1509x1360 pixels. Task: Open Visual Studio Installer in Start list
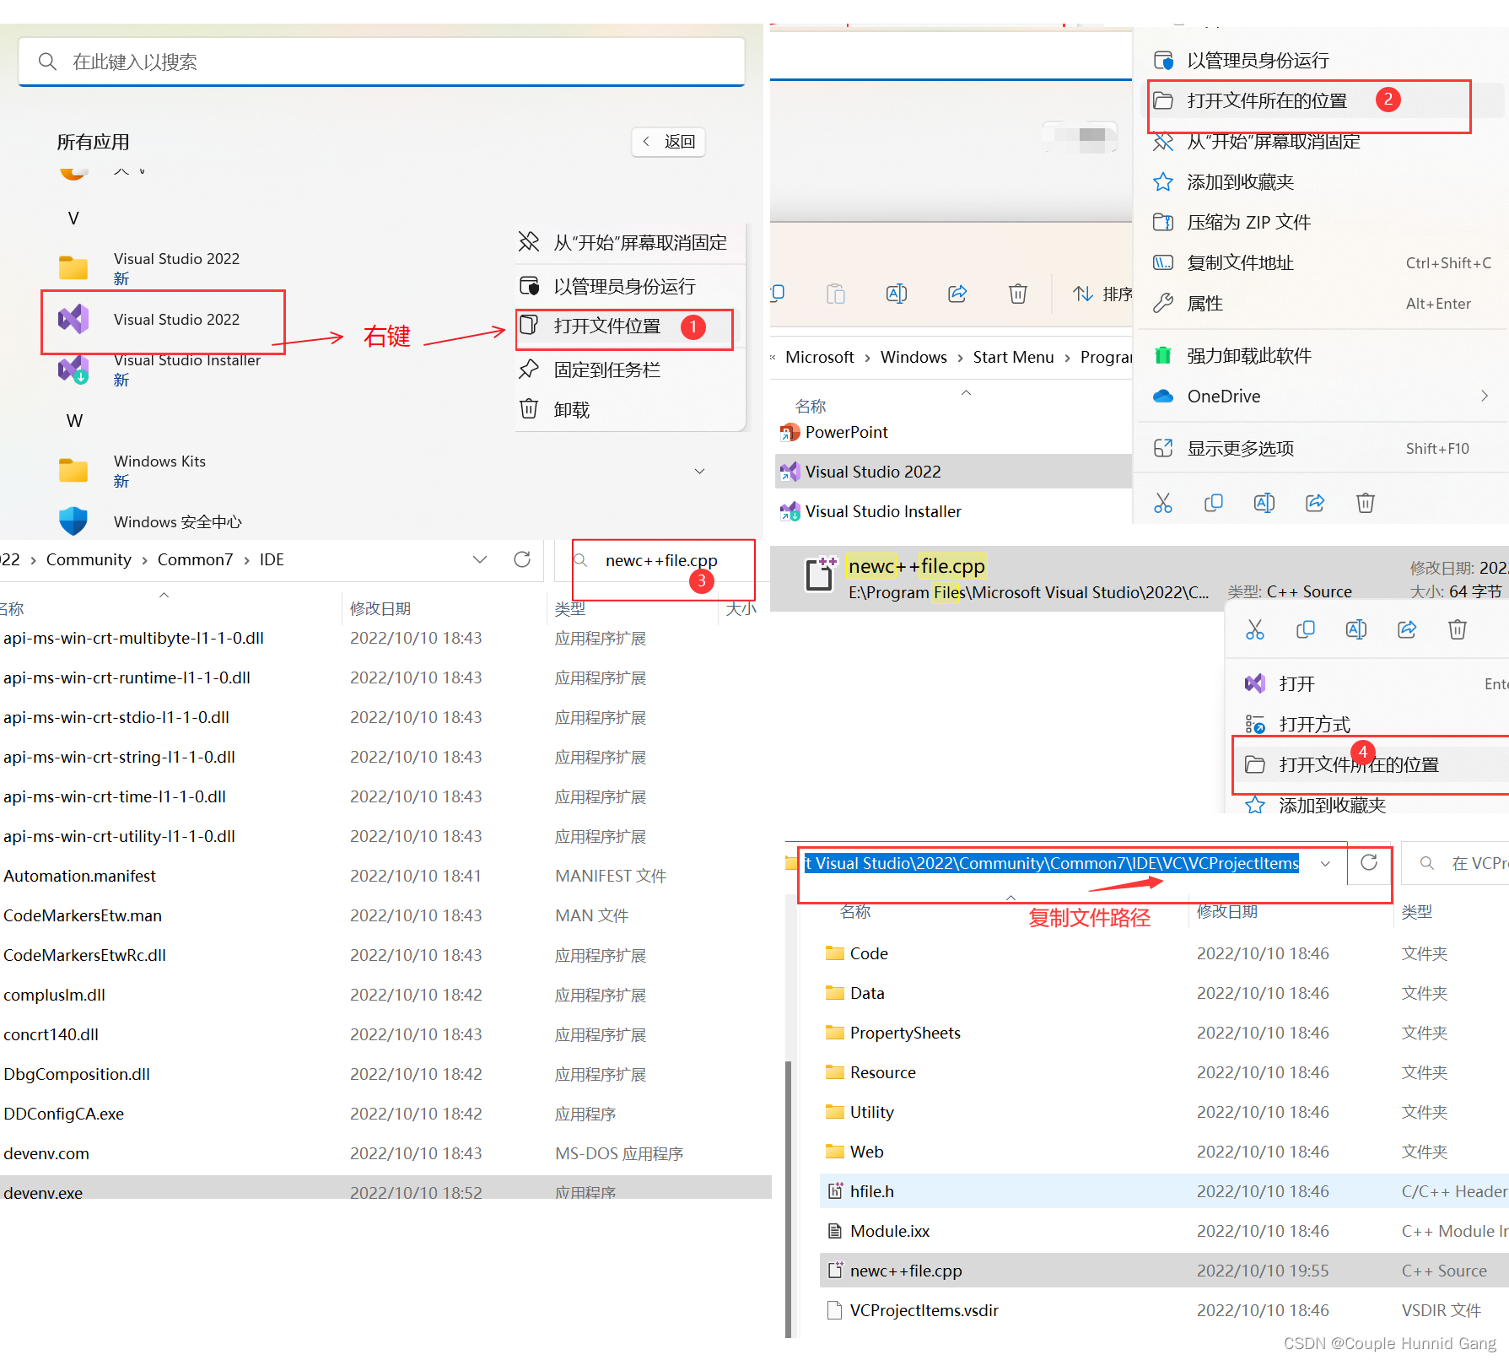point(159,369)
